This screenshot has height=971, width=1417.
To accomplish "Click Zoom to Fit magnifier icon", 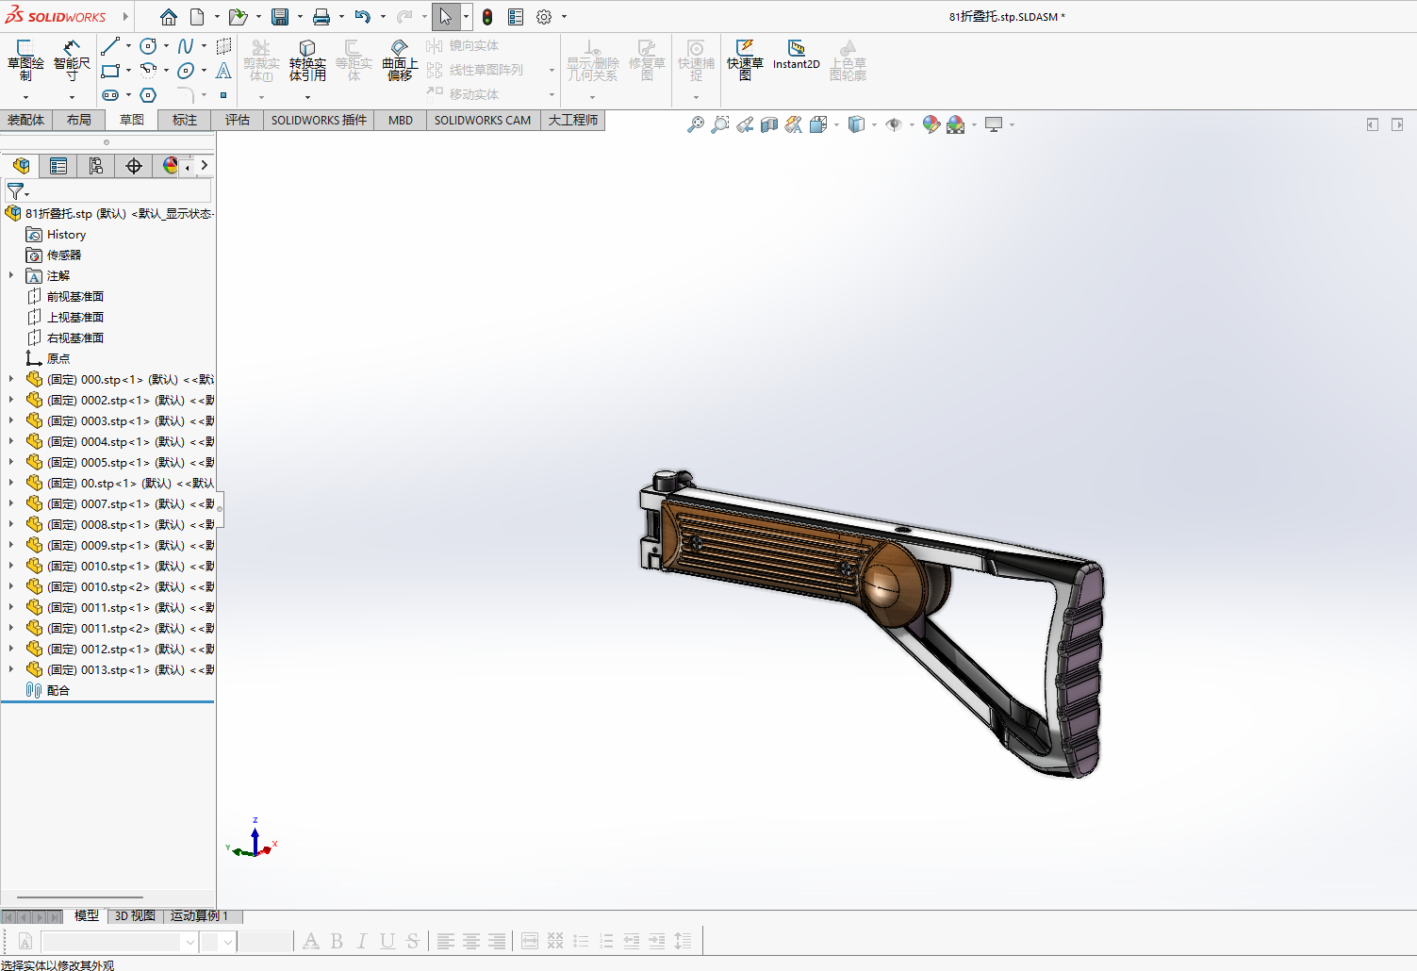I will [696, 124].
